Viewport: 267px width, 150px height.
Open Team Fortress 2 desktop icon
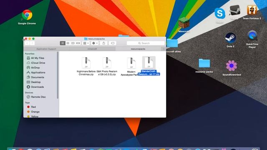[x=252, y=10]
